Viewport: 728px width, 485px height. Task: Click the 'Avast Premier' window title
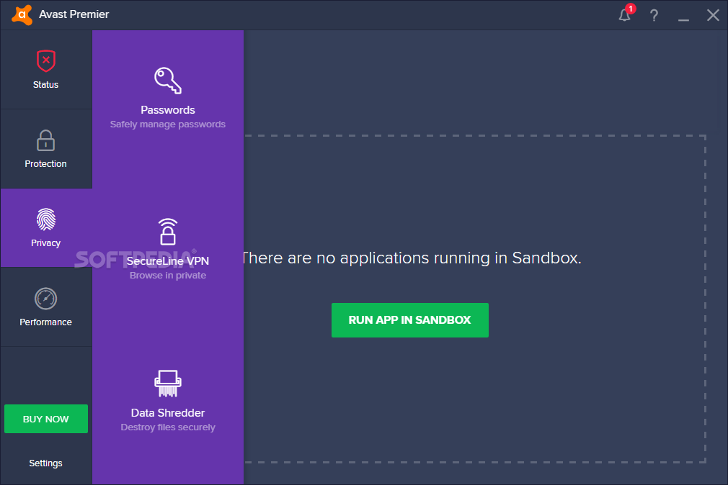pyautogui.click(x=74, y=15)
